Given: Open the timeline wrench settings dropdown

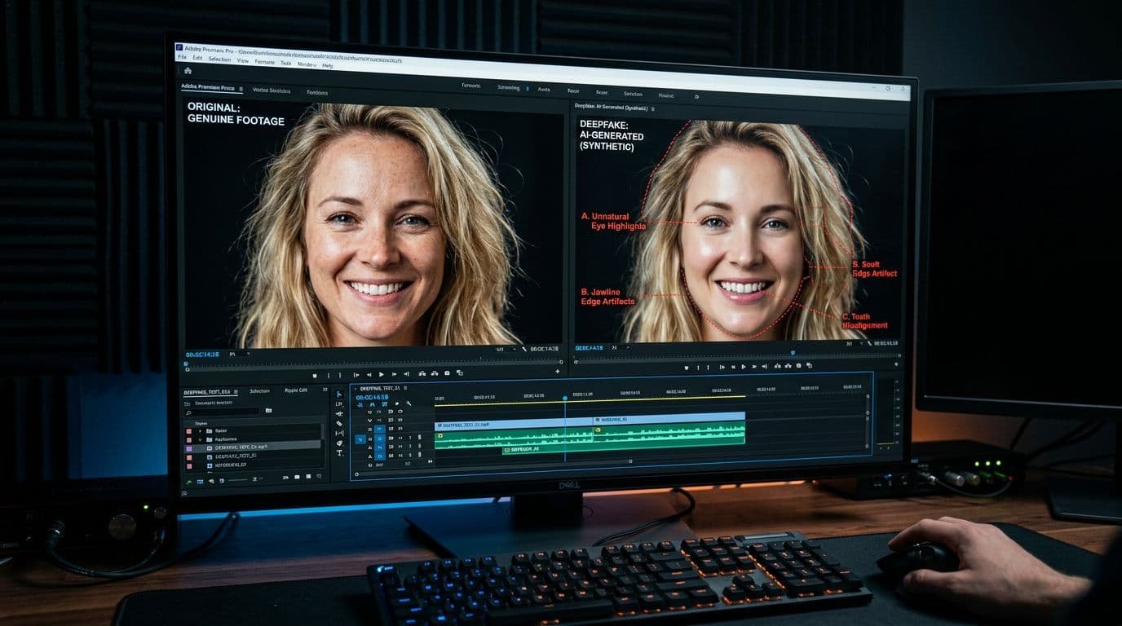Looking at the screenshot, I should point(408,403).
